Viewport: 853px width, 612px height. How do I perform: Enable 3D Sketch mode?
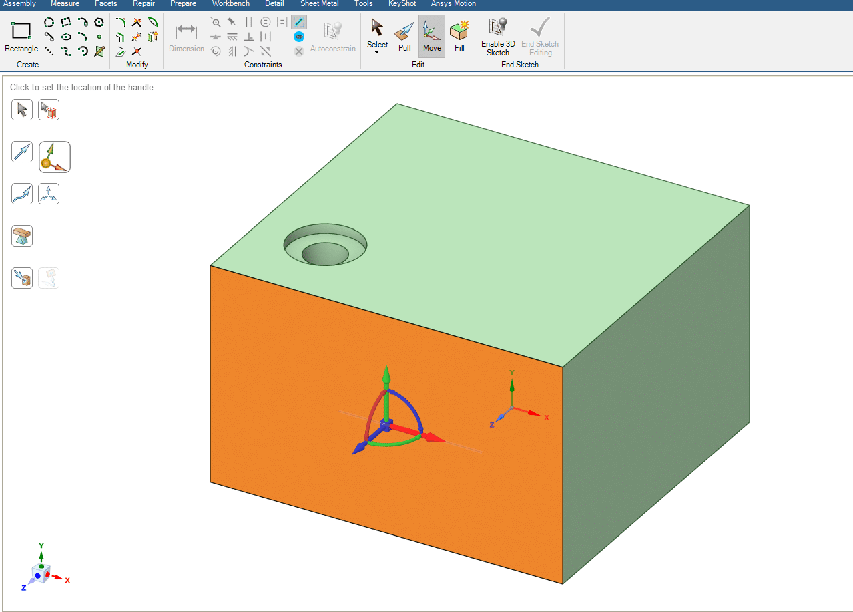pos(498,37)
